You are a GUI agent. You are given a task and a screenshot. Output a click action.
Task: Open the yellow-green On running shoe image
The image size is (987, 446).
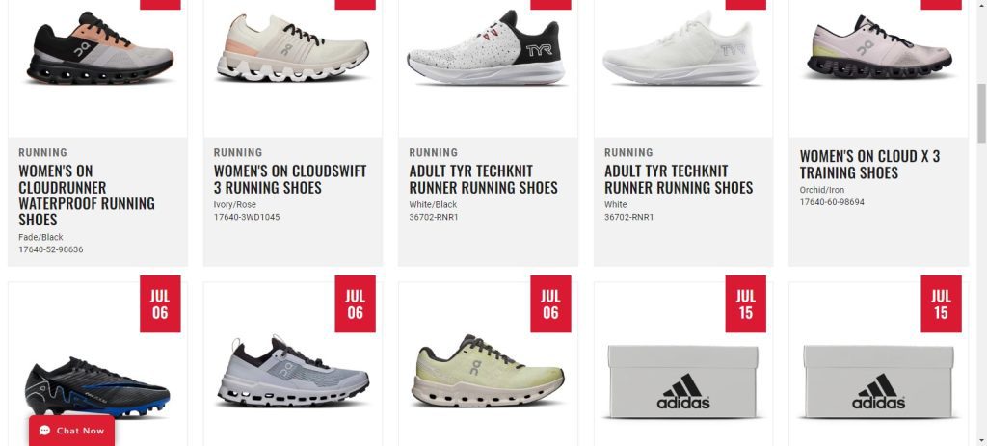tap(488, 371)
